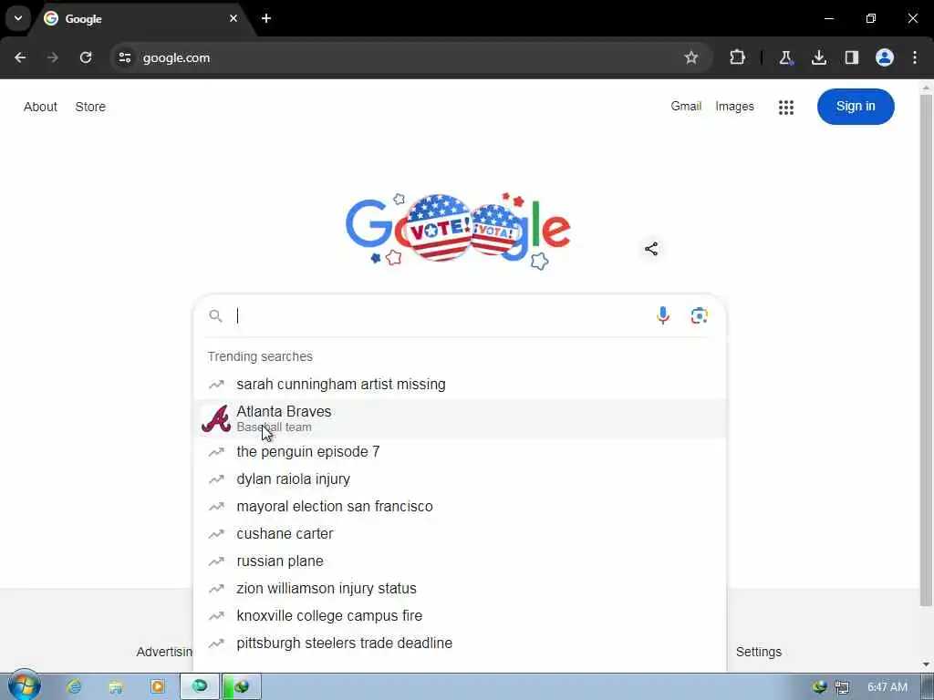
Task: Reload the page with the refresh icon
Action: [86, 57]
